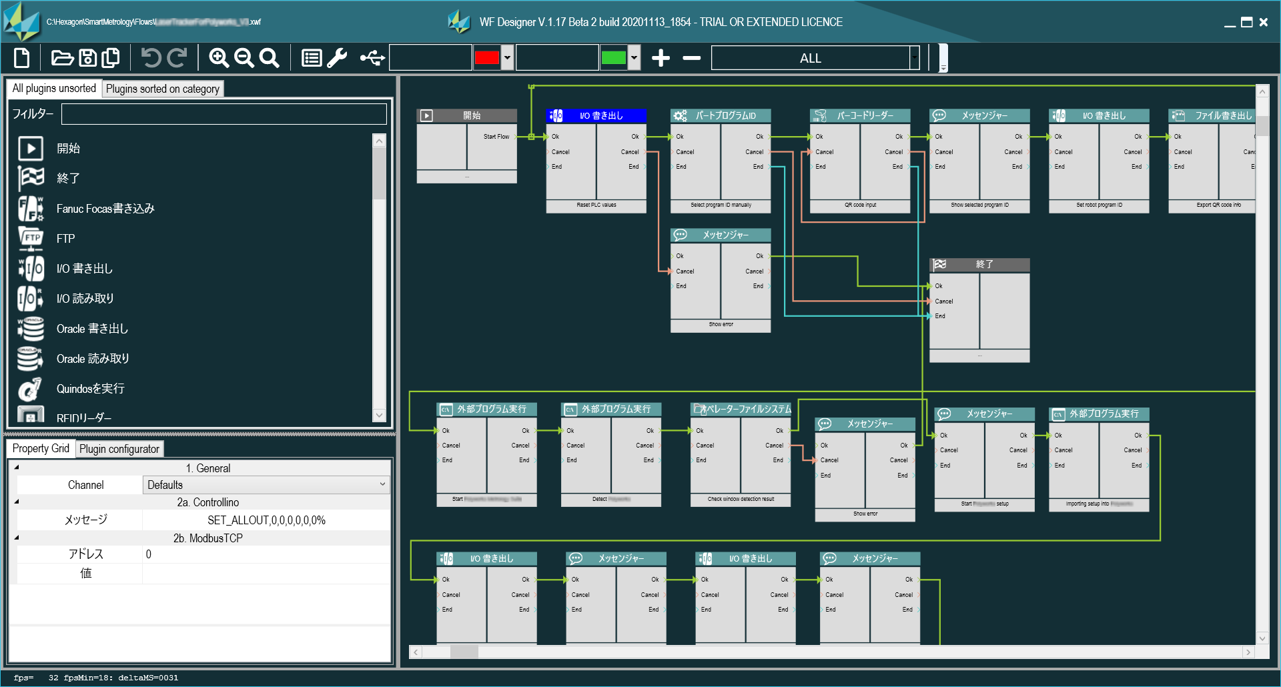Expand the ALL filter dropdown
The height and width of the screenshot is (687, 1281).
click(x=914, y=58)
